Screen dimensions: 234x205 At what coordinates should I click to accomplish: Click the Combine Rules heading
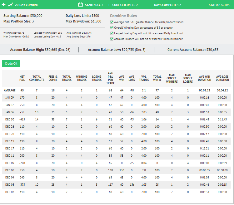point(123,16)
